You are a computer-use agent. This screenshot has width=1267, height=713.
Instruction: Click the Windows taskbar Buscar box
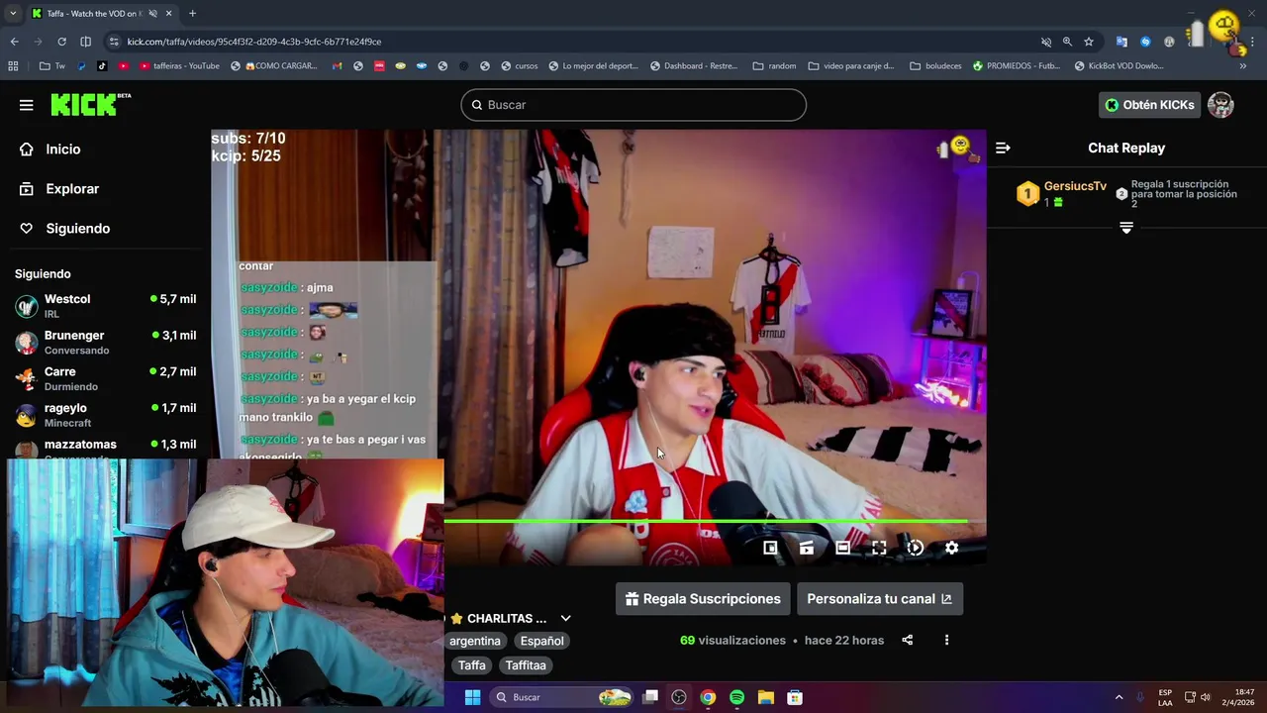(x=560, y=697)
